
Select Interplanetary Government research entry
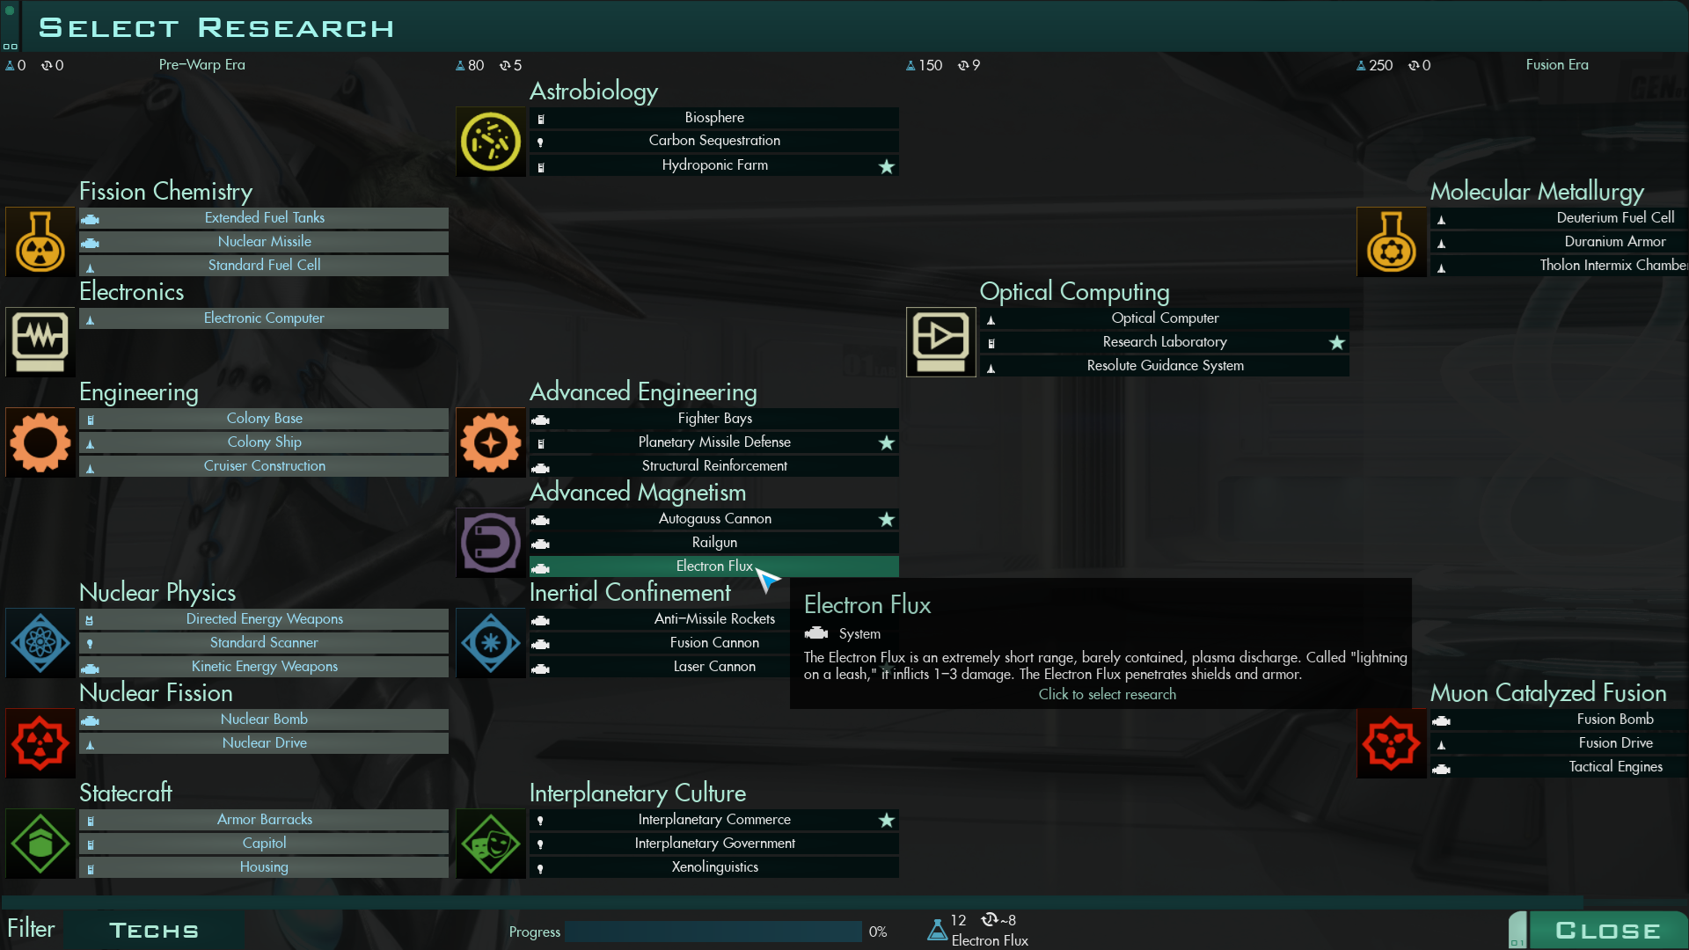[x=714, y=844]
